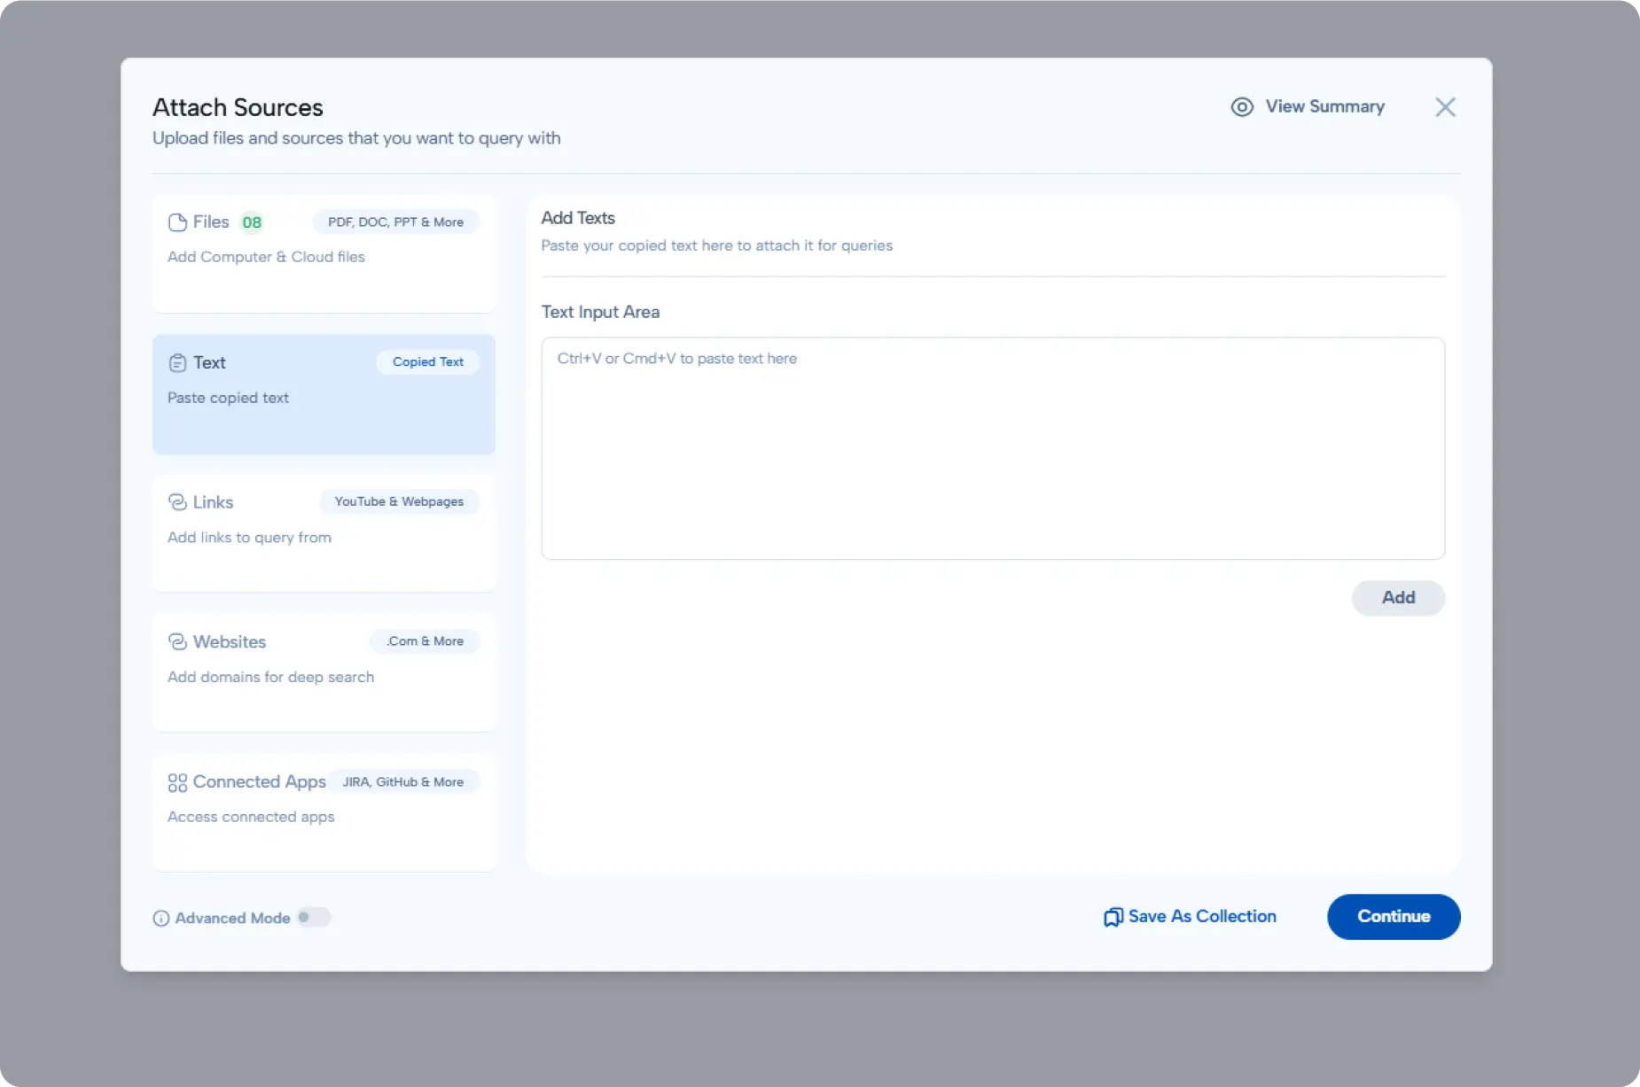Close the Attach Sources dialog
1640x1087 pixels.
tap(1445, 106)
